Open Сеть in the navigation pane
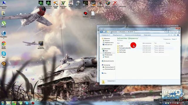 click(x=104, y=73)
